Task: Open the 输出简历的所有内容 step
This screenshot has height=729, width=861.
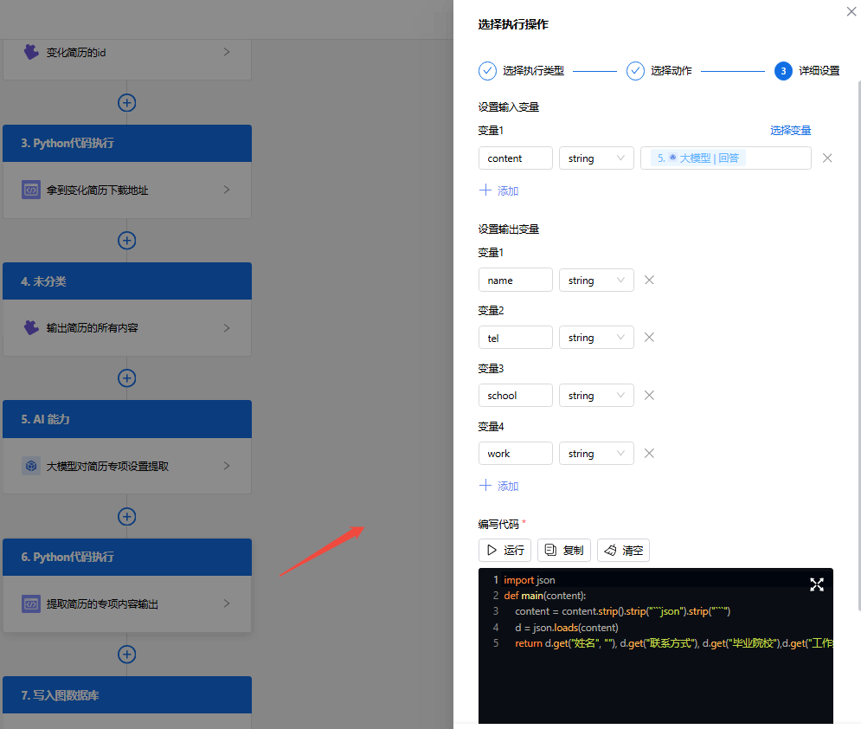Action: pyautogui.click(x=127, y=328)
